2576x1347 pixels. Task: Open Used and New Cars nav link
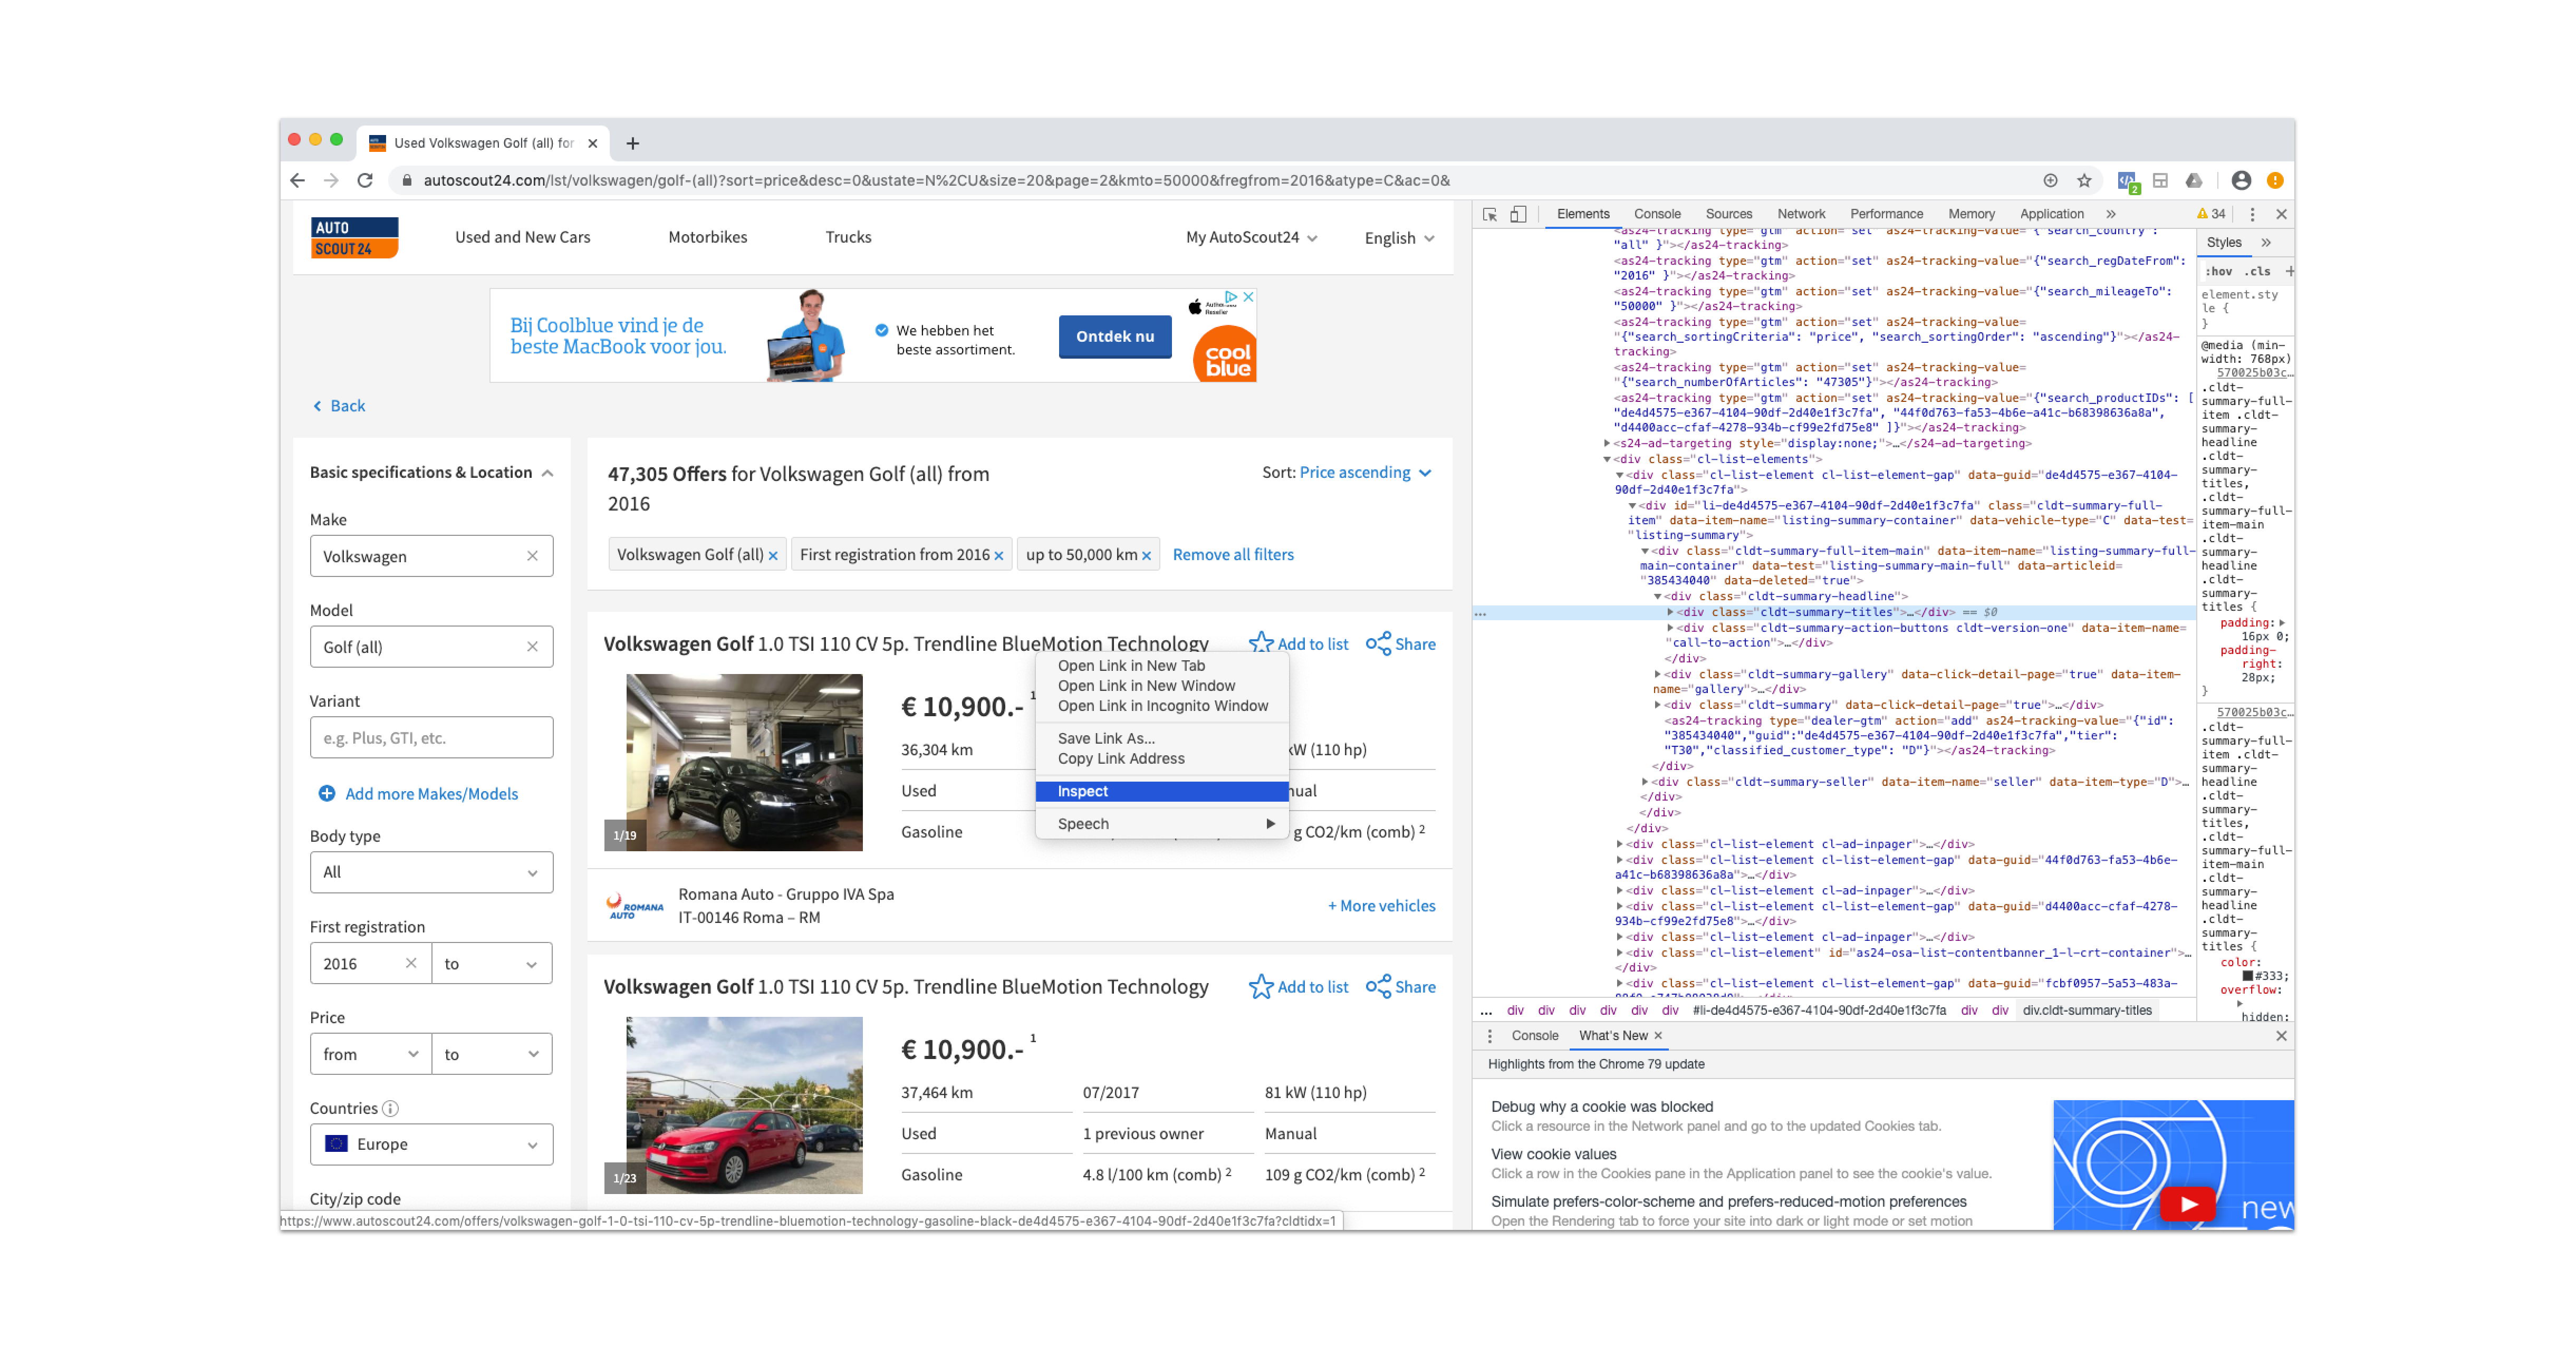tap(522, 237)
